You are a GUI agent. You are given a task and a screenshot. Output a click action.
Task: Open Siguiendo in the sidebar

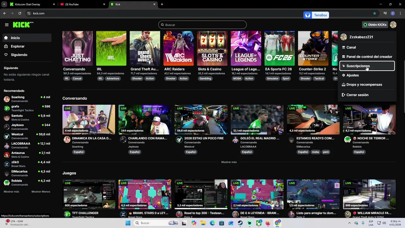pyautogui.click(x=27, y=55)
